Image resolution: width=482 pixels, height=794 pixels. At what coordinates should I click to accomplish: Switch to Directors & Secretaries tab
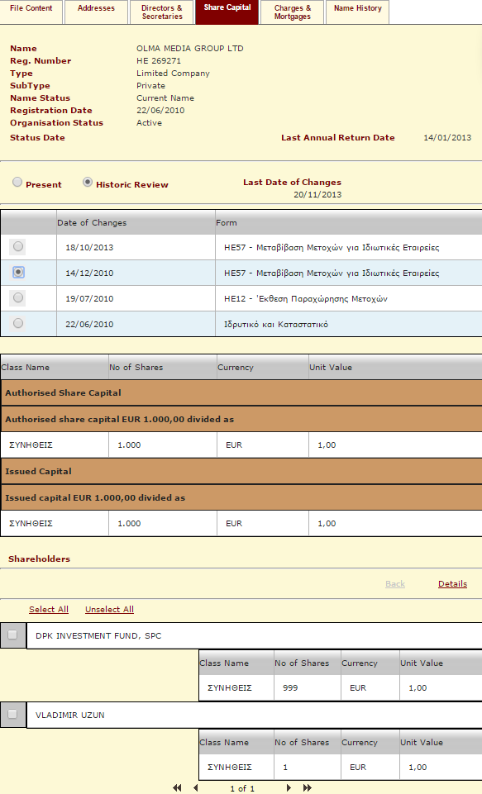[162, 12]
